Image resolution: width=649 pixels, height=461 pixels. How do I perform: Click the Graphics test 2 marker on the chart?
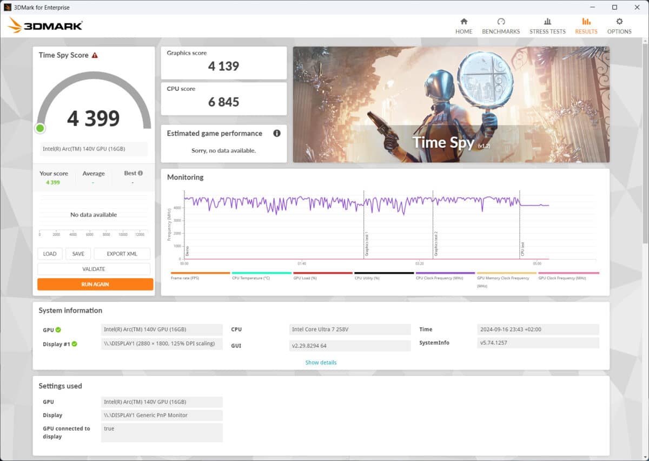435,243
